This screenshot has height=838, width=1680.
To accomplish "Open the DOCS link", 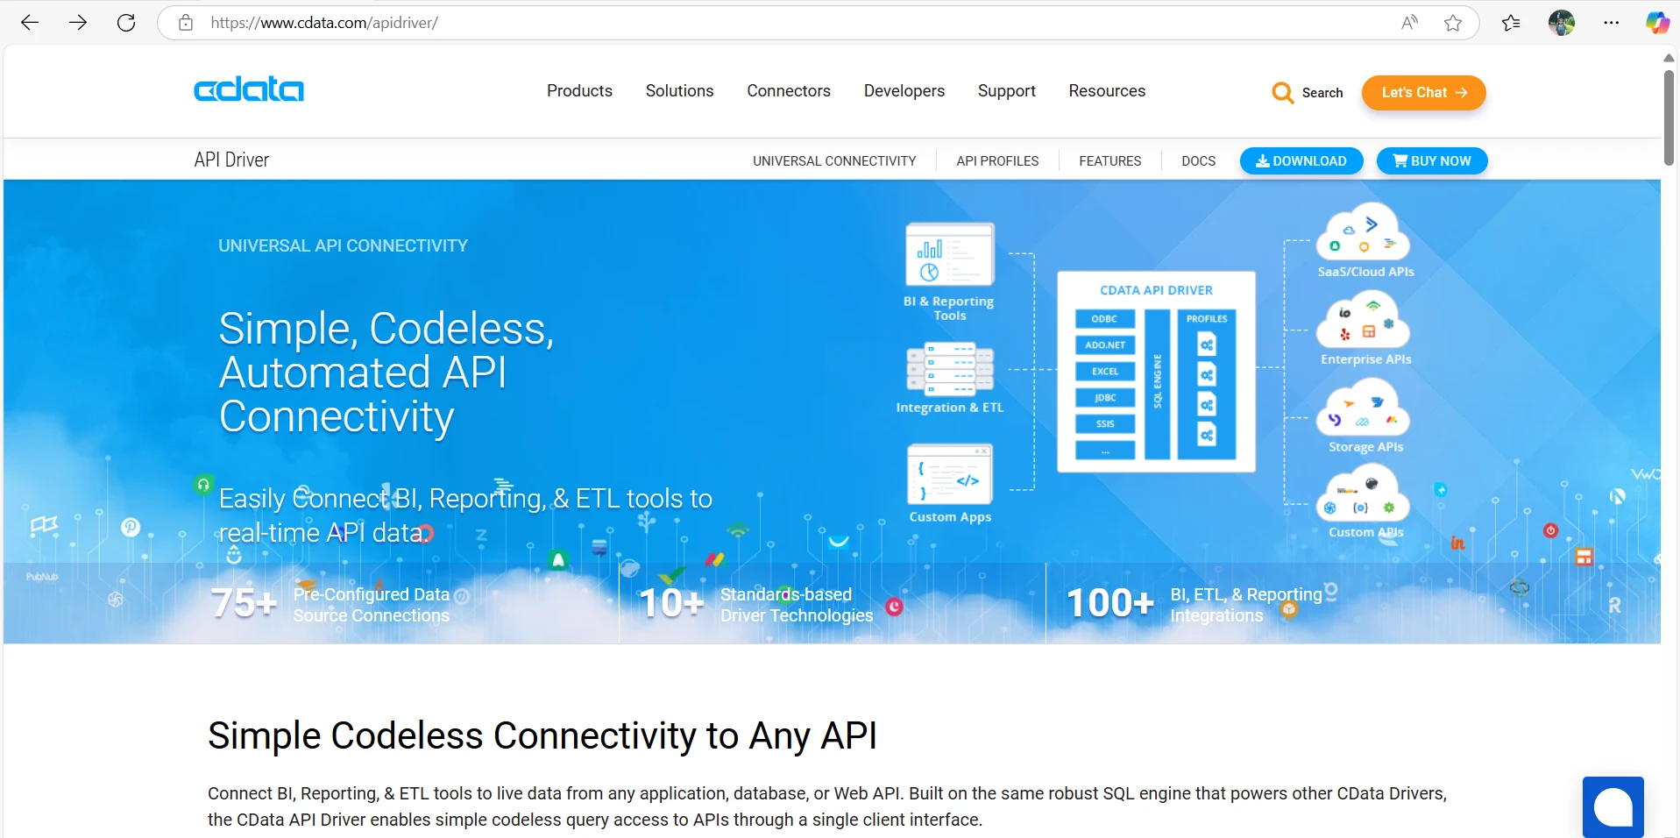I will click(1197, 160).
